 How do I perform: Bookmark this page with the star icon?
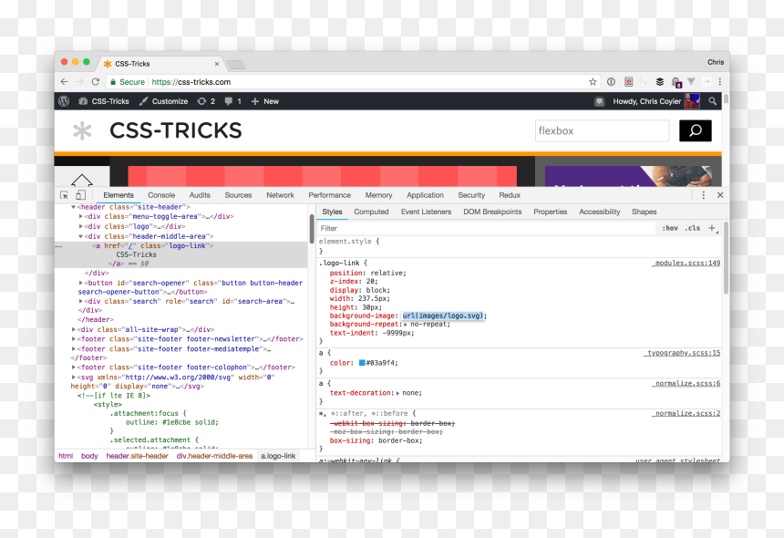click(x=593, y=82)
